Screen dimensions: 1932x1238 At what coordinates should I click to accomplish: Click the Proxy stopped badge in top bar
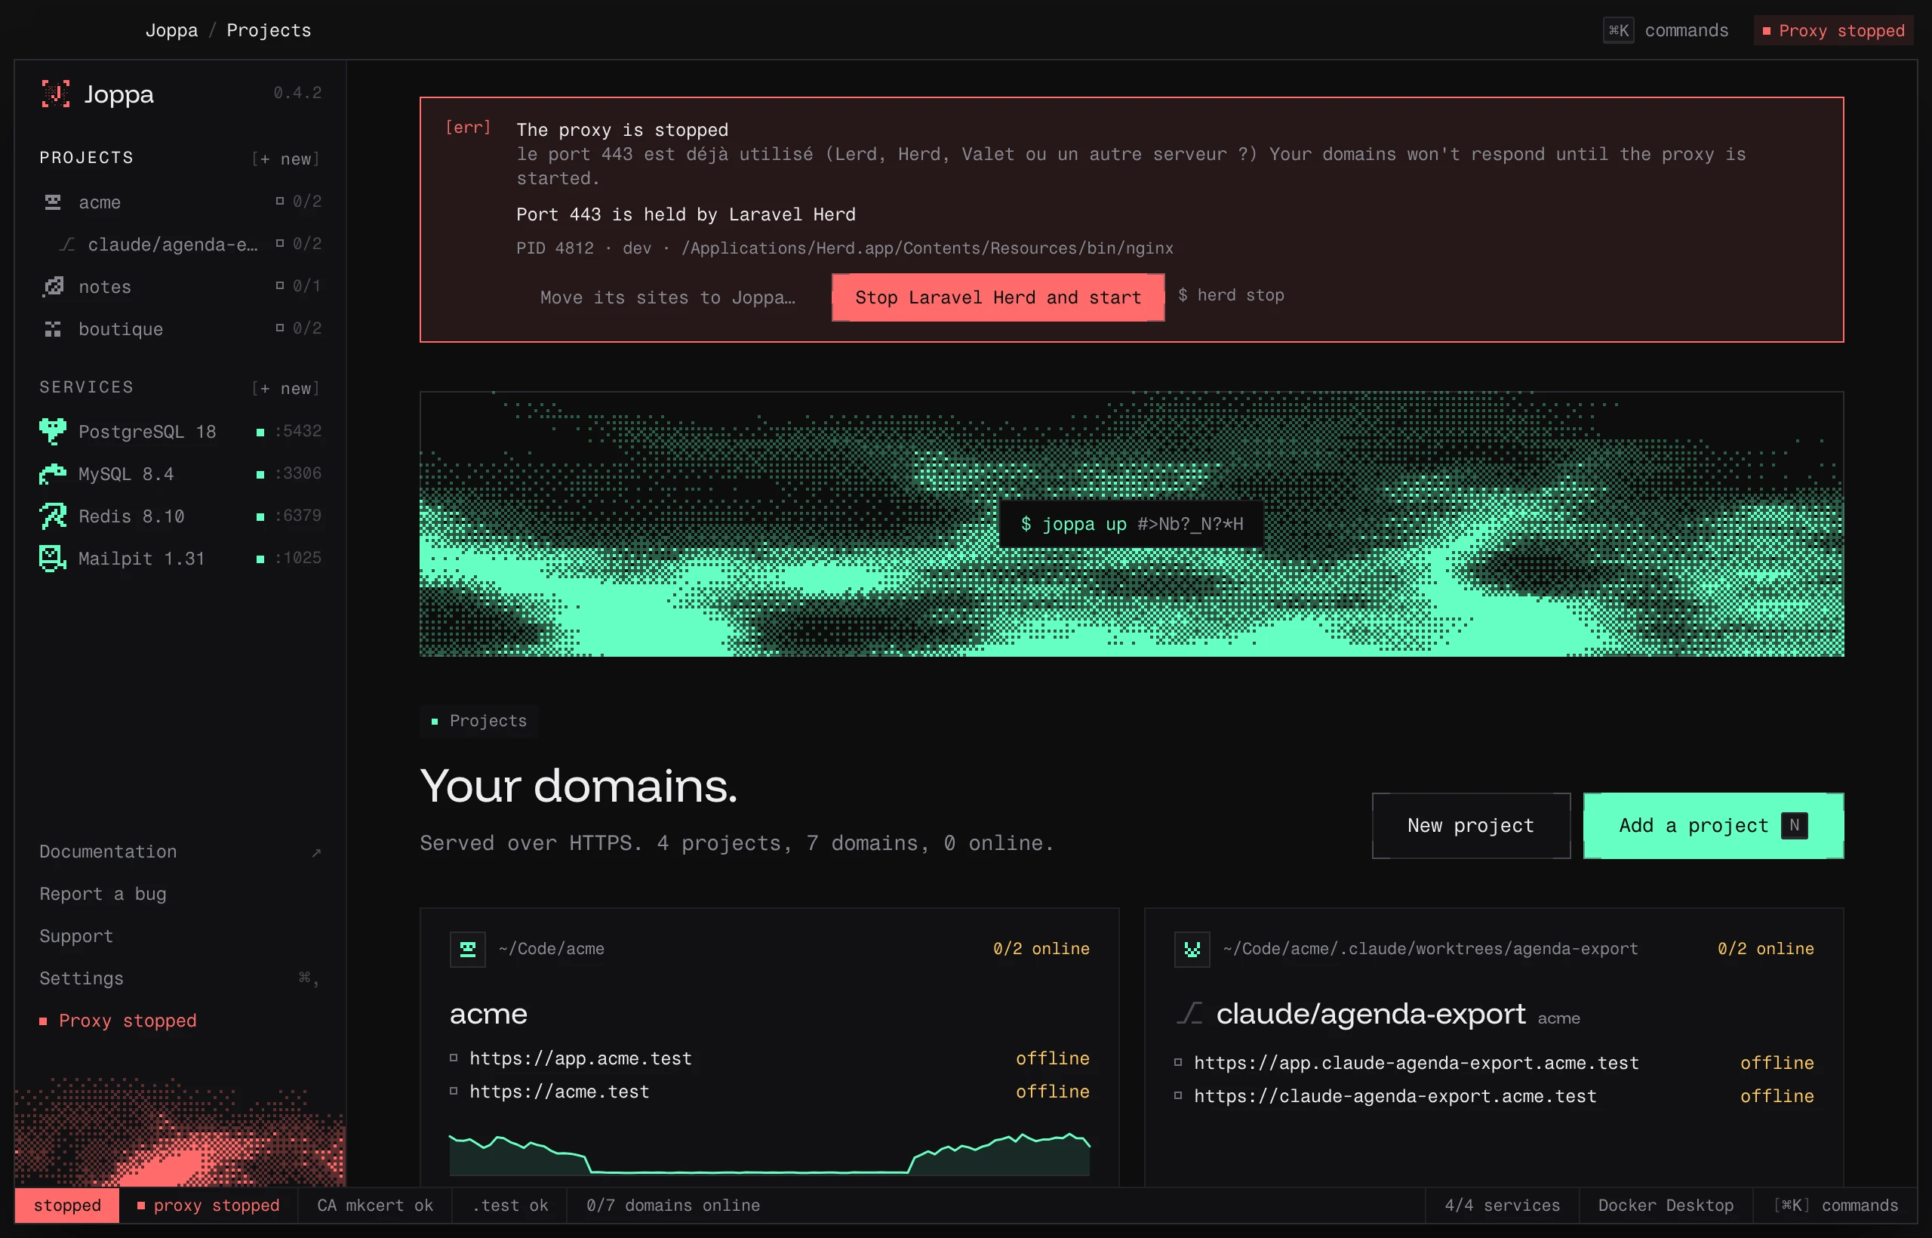[1832, 30]
